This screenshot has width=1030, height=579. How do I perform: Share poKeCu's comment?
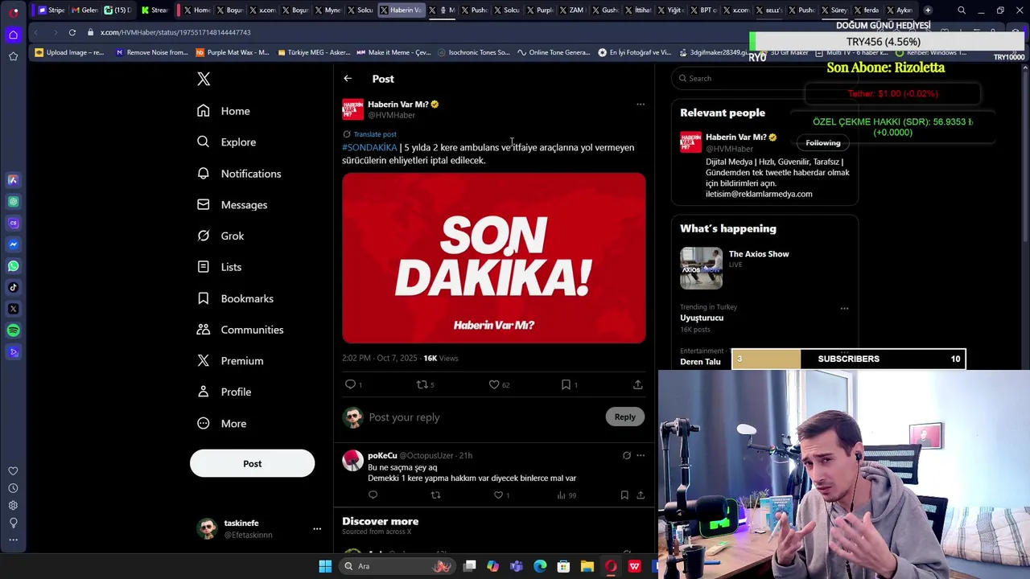pyautogui.click(x=641, y=495)
